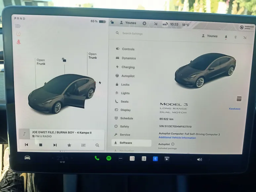Tap the Model 3 car image
The image size is (256, 192).
205,70
